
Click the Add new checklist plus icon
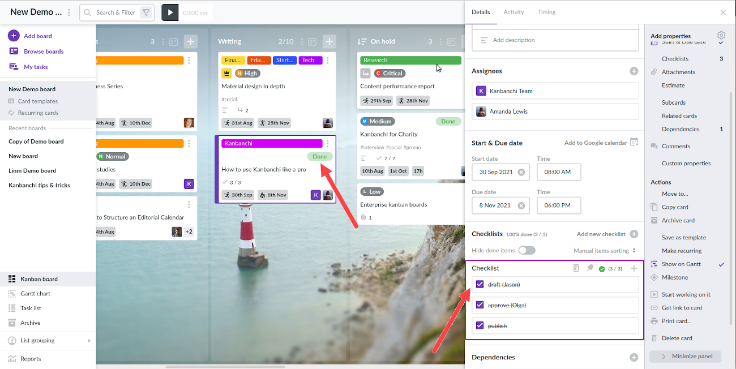tap(634, 234)
